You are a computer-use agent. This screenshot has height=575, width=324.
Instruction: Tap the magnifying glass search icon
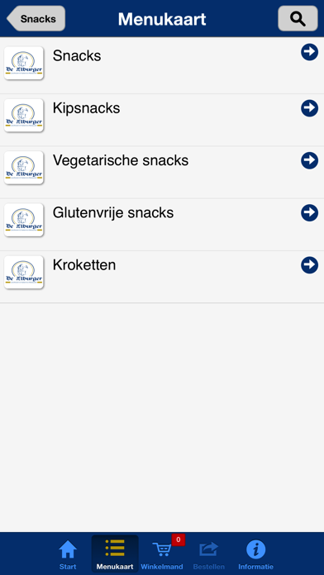[298, 18]
